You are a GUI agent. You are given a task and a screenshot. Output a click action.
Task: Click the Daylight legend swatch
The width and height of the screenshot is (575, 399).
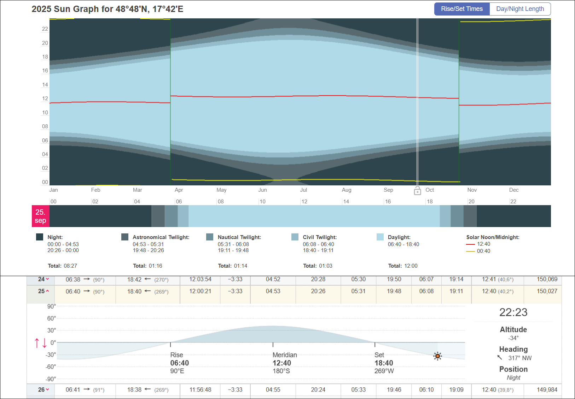pos(380,237)
